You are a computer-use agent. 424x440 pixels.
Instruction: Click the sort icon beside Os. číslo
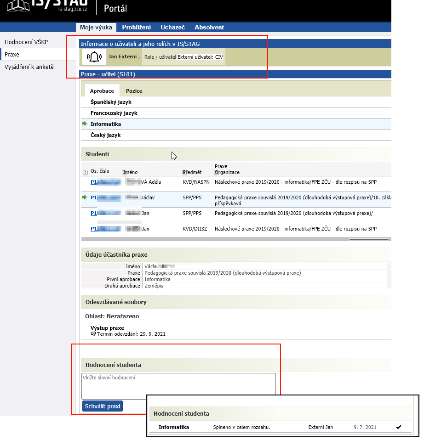coord(85,172)
